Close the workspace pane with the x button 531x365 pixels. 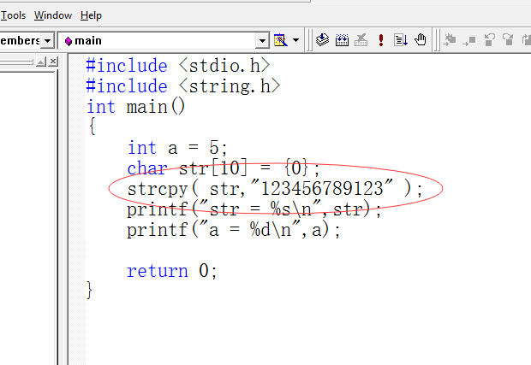53,62
